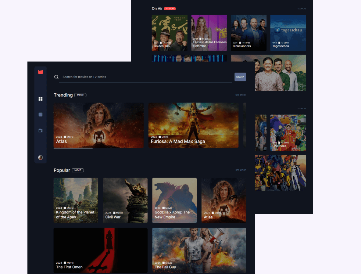Open La Casa de los Famosos Colombia

pos(209,33)
